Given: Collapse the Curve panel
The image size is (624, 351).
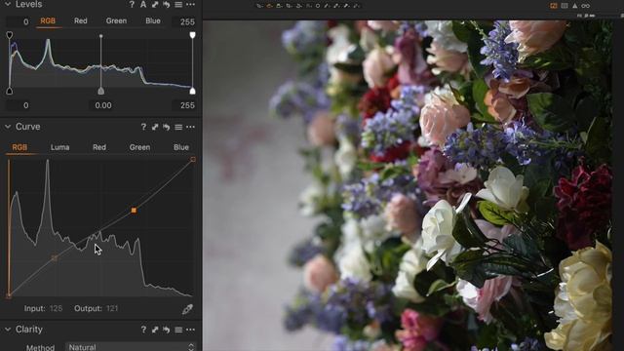Looking at the screenshot, I should (8, 127).
